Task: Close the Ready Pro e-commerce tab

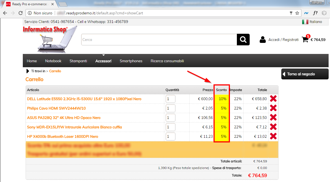Action: pyautogui.click(x=52, y=4)
